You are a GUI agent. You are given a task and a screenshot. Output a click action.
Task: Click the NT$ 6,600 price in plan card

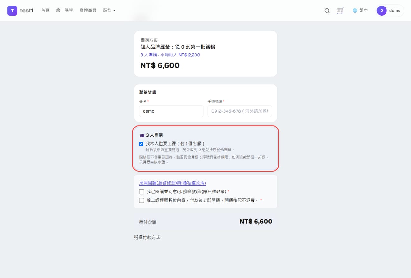pyautogui.click(x=160, y=65)
